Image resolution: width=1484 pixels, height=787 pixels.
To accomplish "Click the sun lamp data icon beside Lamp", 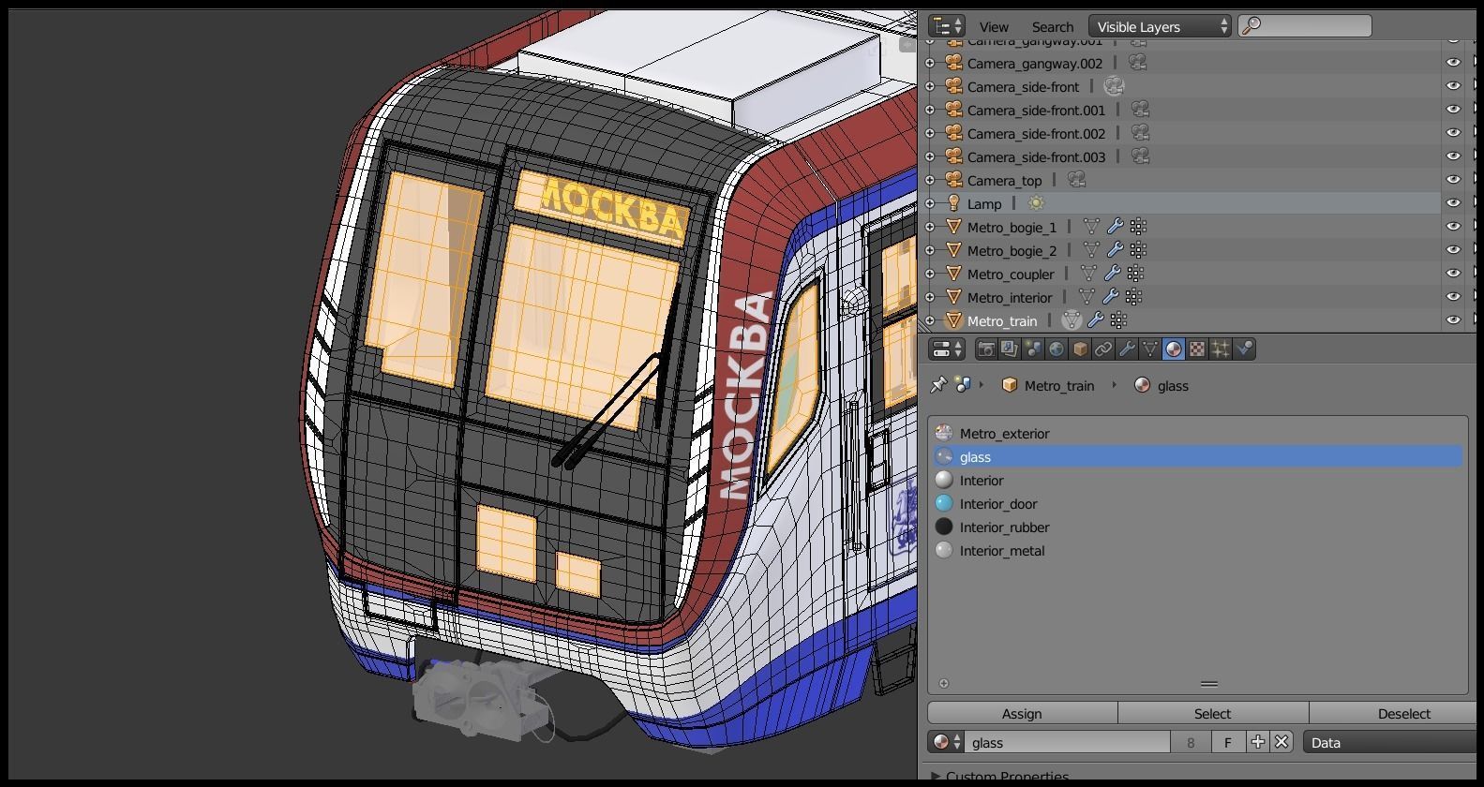I will click(1036, 203).
